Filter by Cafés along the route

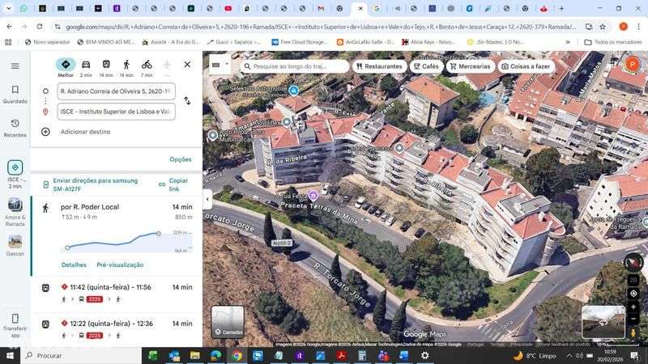point(427,66)
